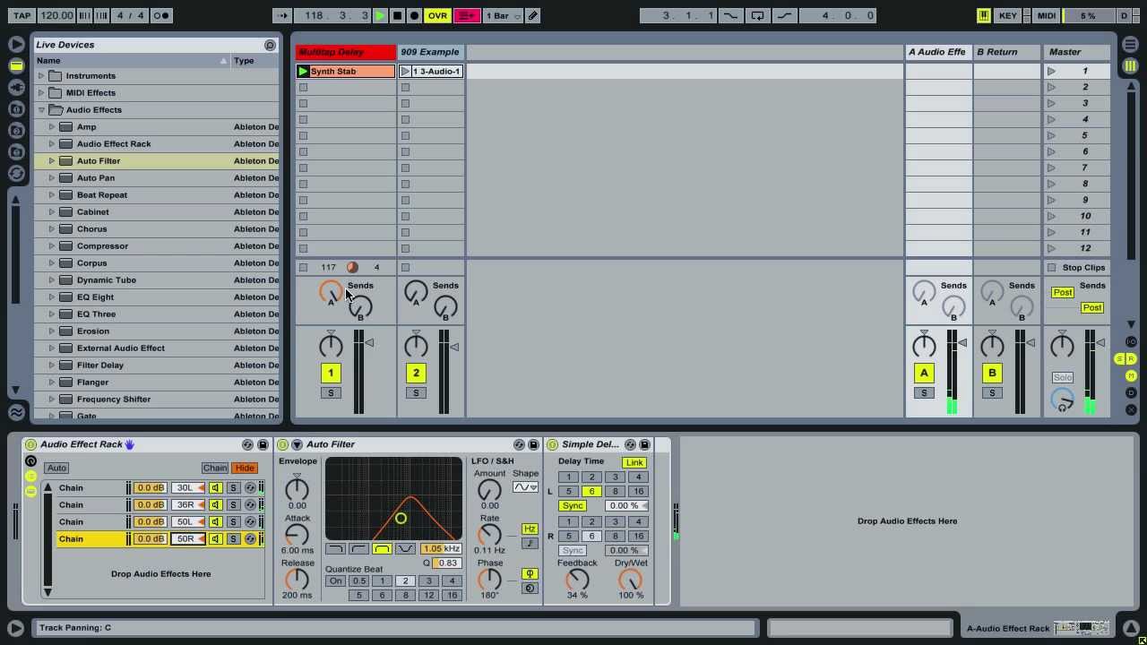Open the Hot-Swap browser icon
This screenshot has width=1147, height=645.
[16, 173]
